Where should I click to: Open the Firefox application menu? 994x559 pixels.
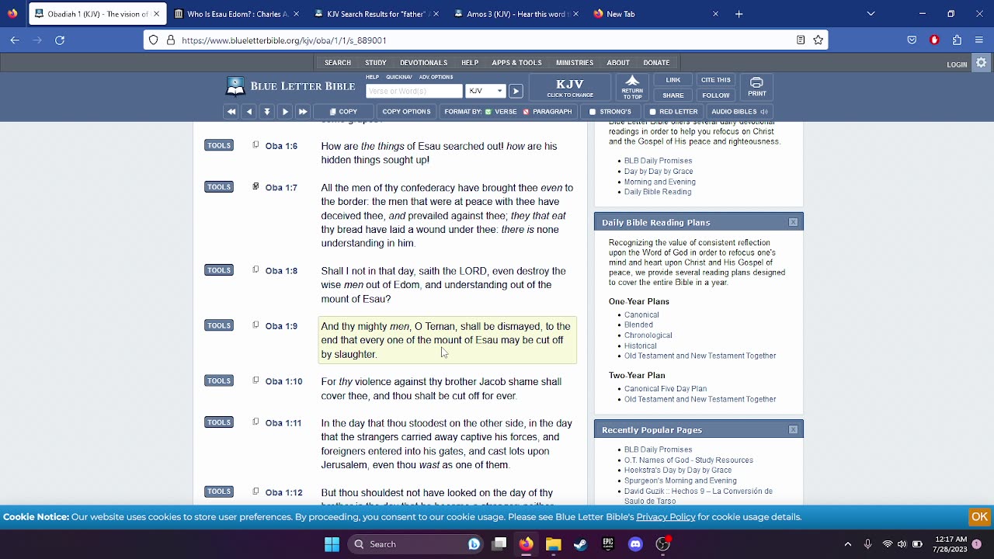click(979, 40)
